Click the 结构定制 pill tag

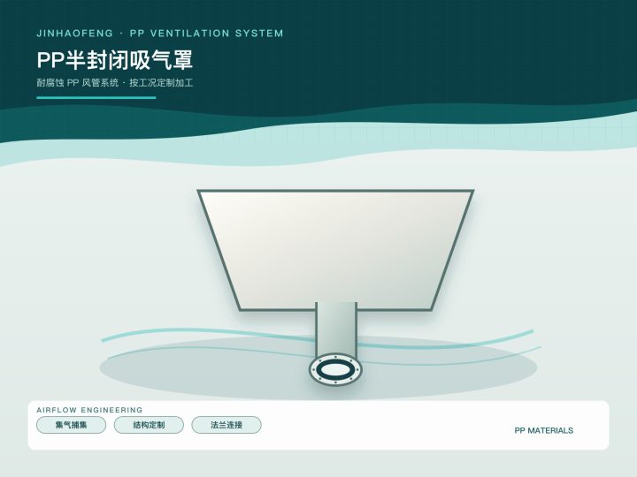click(149, 425)
